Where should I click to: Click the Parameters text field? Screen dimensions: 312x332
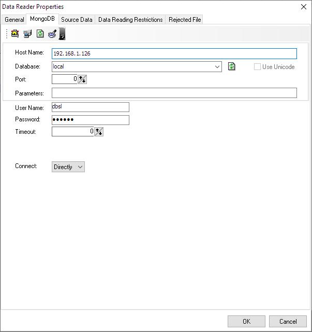[174, 93]
